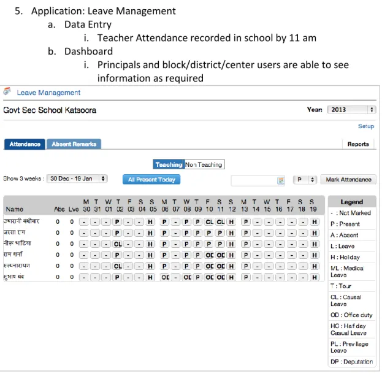382x376 pixels.
Task: Click fifth row's CL cell for Thursday 02
Action: coord(117,266)
